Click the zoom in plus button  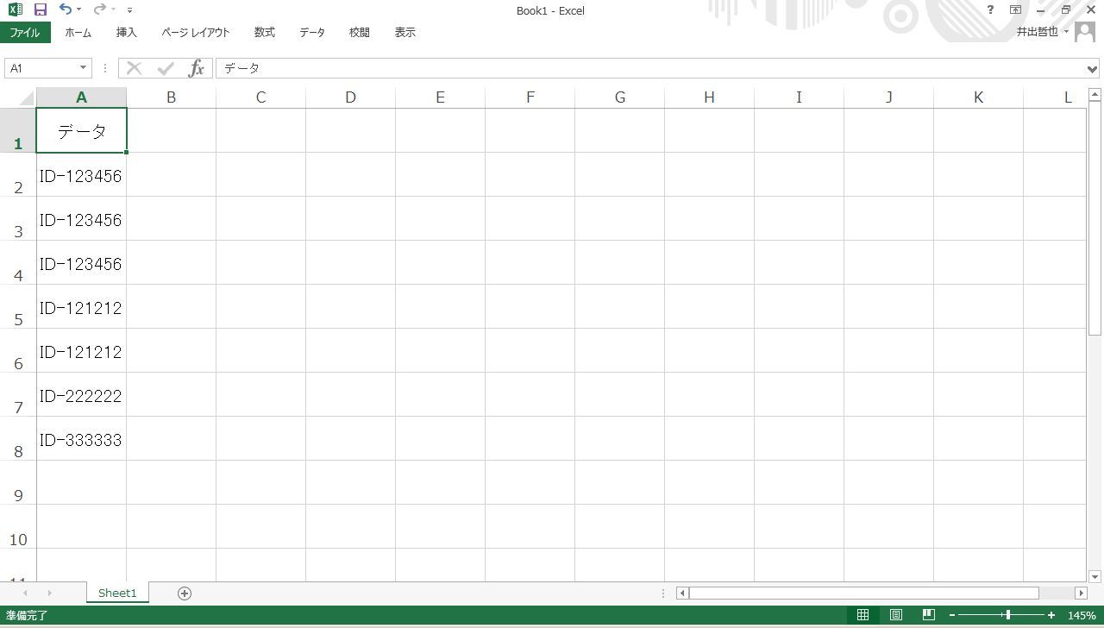pos(1051,615)
